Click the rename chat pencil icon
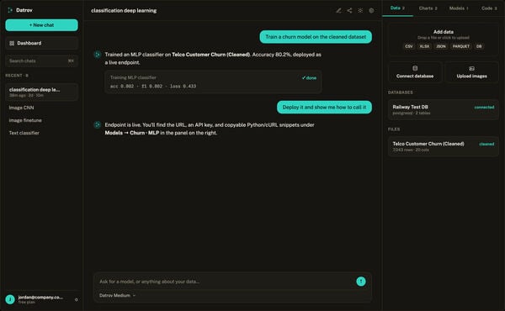The width and height of the screenshot is (505, 311). (338, 11)
